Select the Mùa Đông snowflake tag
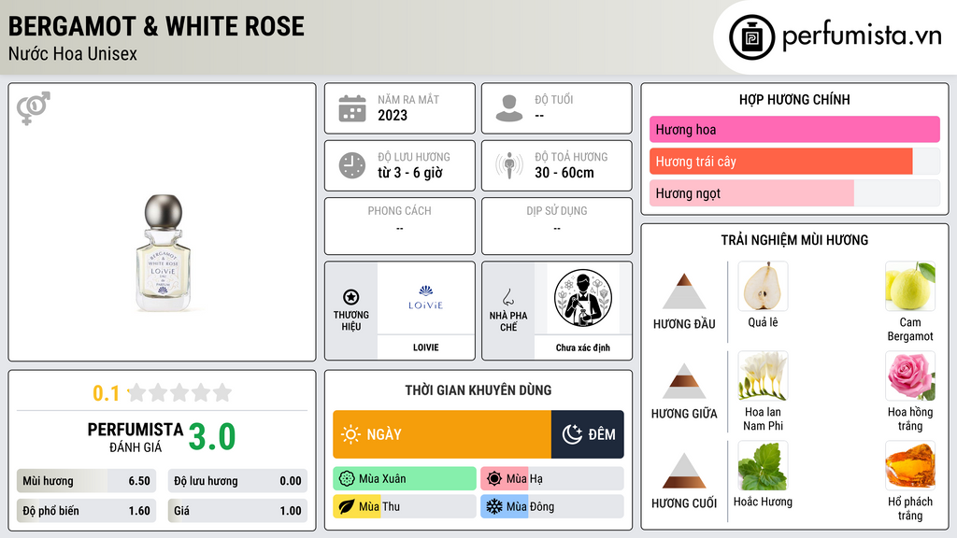 tap(551, 506)
